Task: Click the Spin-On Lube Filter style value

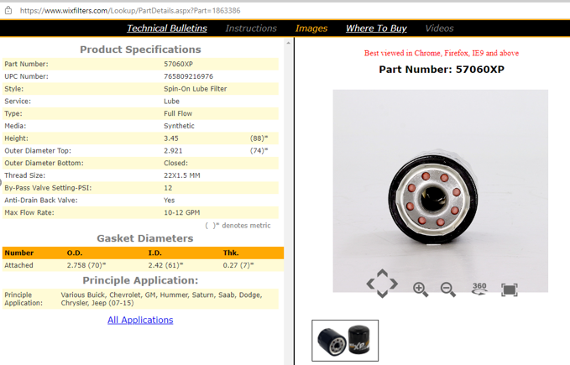Action: [x=196, y=89]
